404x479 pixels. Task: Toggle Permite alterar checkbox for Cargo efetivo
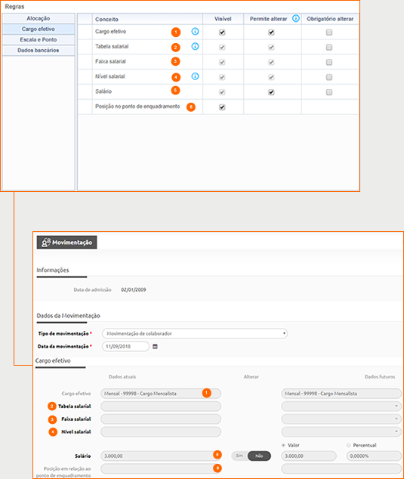(271, 32)
